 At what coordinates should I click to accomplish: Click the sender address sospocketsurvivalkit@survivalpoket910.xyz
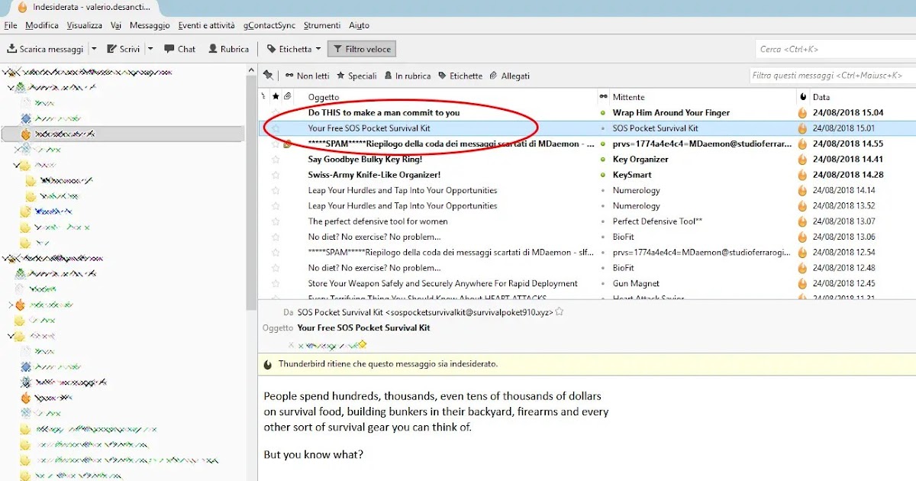(x=469, y=312)
